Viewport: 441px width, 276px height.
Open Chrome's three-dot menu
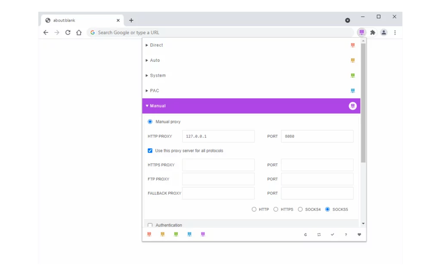tap(395, 32)
